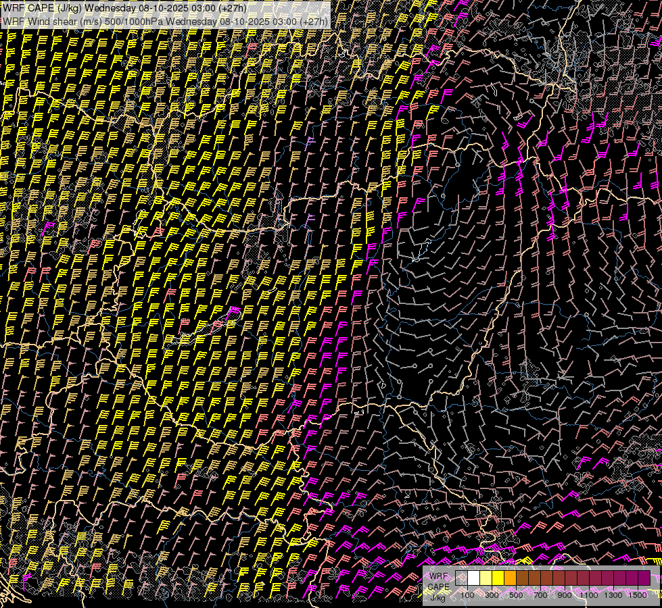Viewport: 662px width, 608px height.
Task: Select the 1300 tick label on the legend
Action: tap(613, 595)
